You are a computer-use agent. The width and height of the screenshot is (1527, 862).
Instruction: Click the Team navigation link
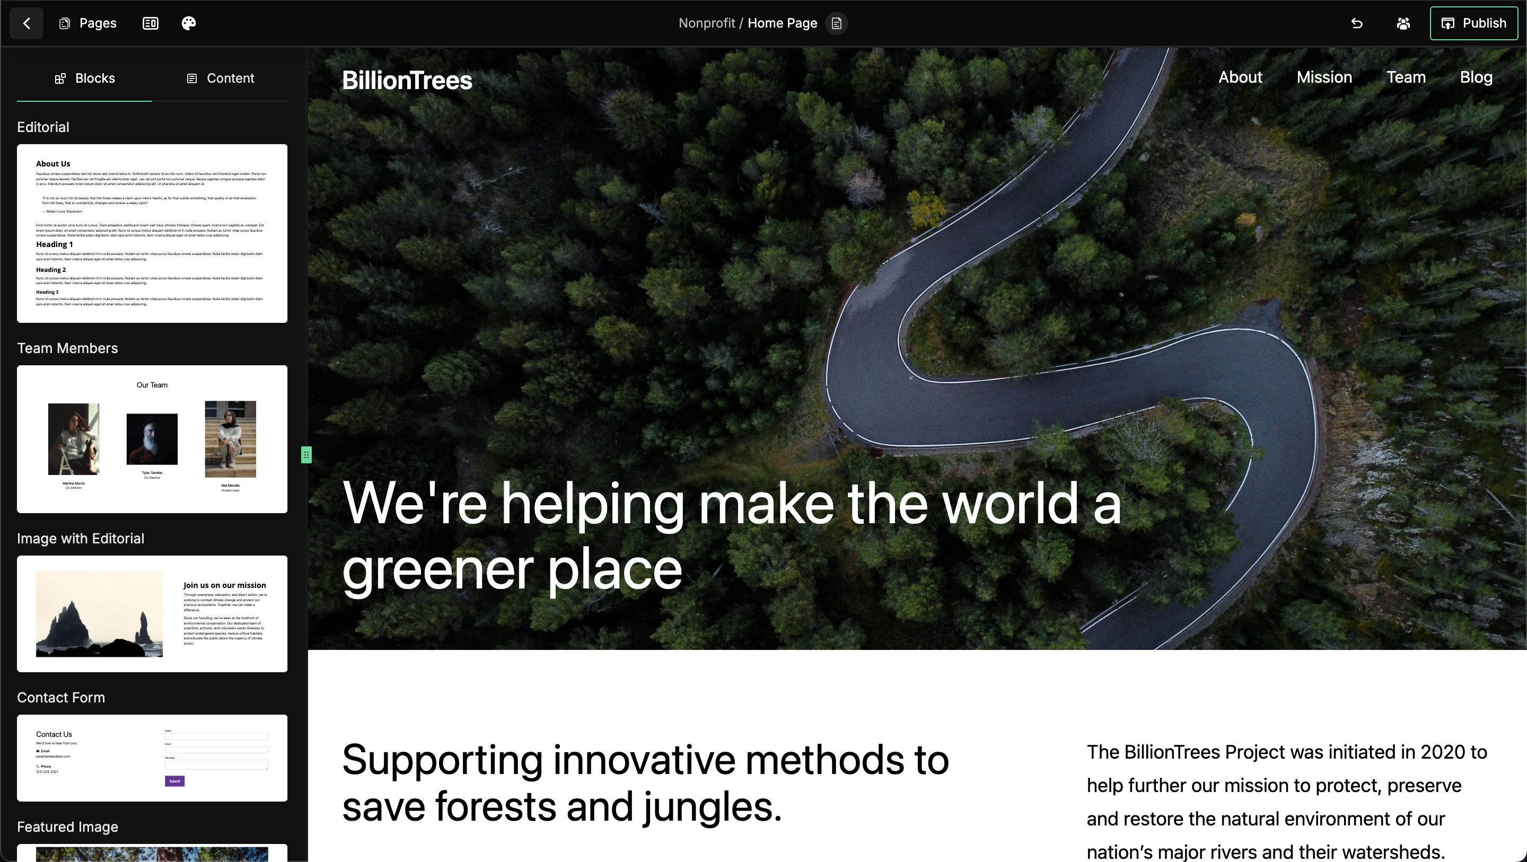pyautogui.click(x=1406, y=77)
